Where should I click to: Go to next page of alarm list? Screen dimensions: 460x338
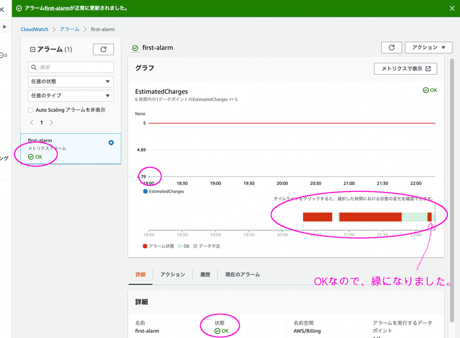[x=51, y=122]
